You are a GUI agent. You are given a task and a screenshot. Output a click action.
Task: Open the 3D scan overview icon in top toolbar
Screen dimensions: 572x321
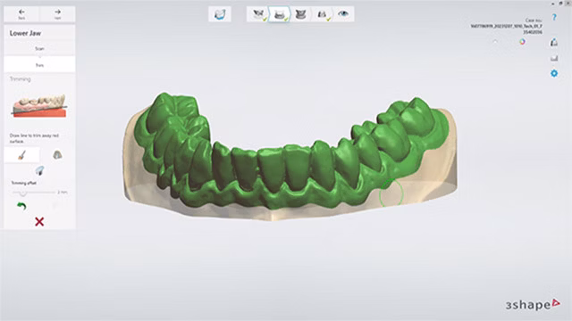(220, 14)
